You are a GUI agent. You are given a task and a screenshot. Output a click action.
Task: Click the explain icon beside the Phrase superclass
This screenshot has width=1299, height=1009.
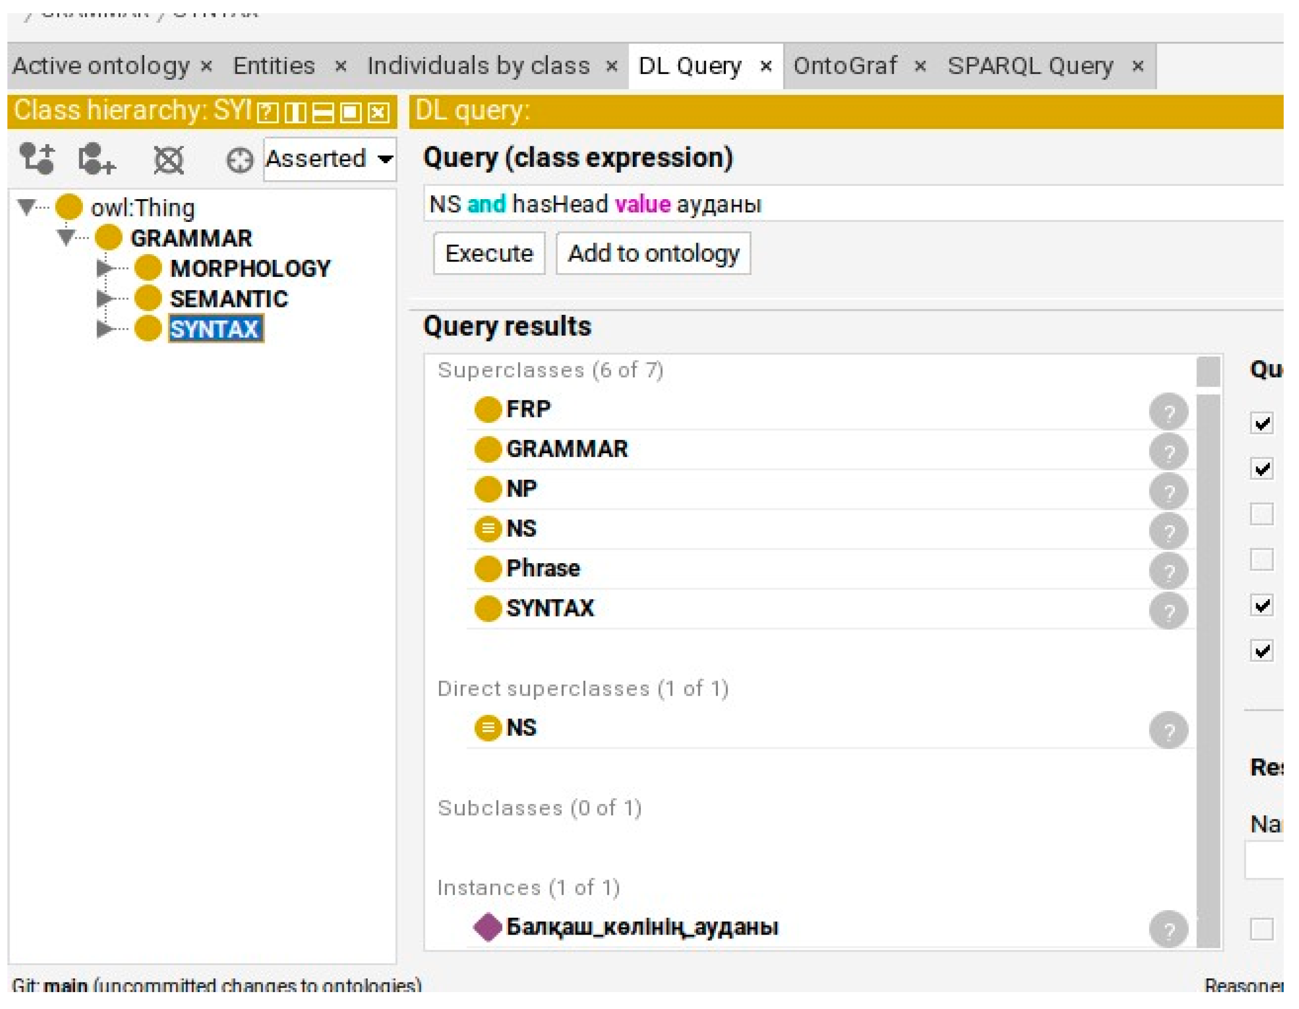point(1168,571)
